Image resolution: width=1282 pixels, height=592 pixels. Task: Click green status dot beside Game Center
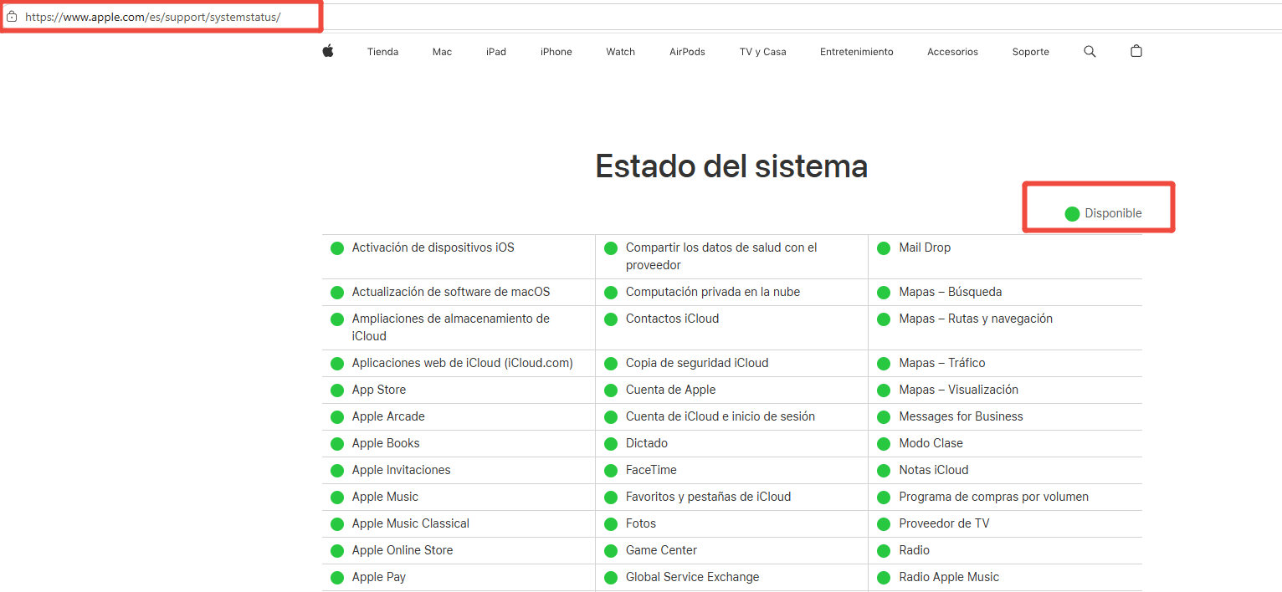(611, 551)
